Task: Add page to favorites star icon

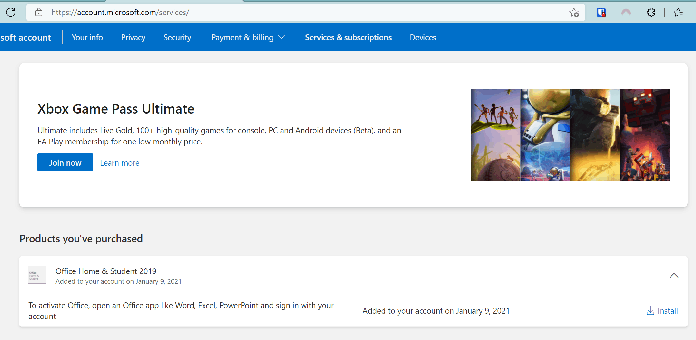Action: pyautogui.click(x=574, y=12)
